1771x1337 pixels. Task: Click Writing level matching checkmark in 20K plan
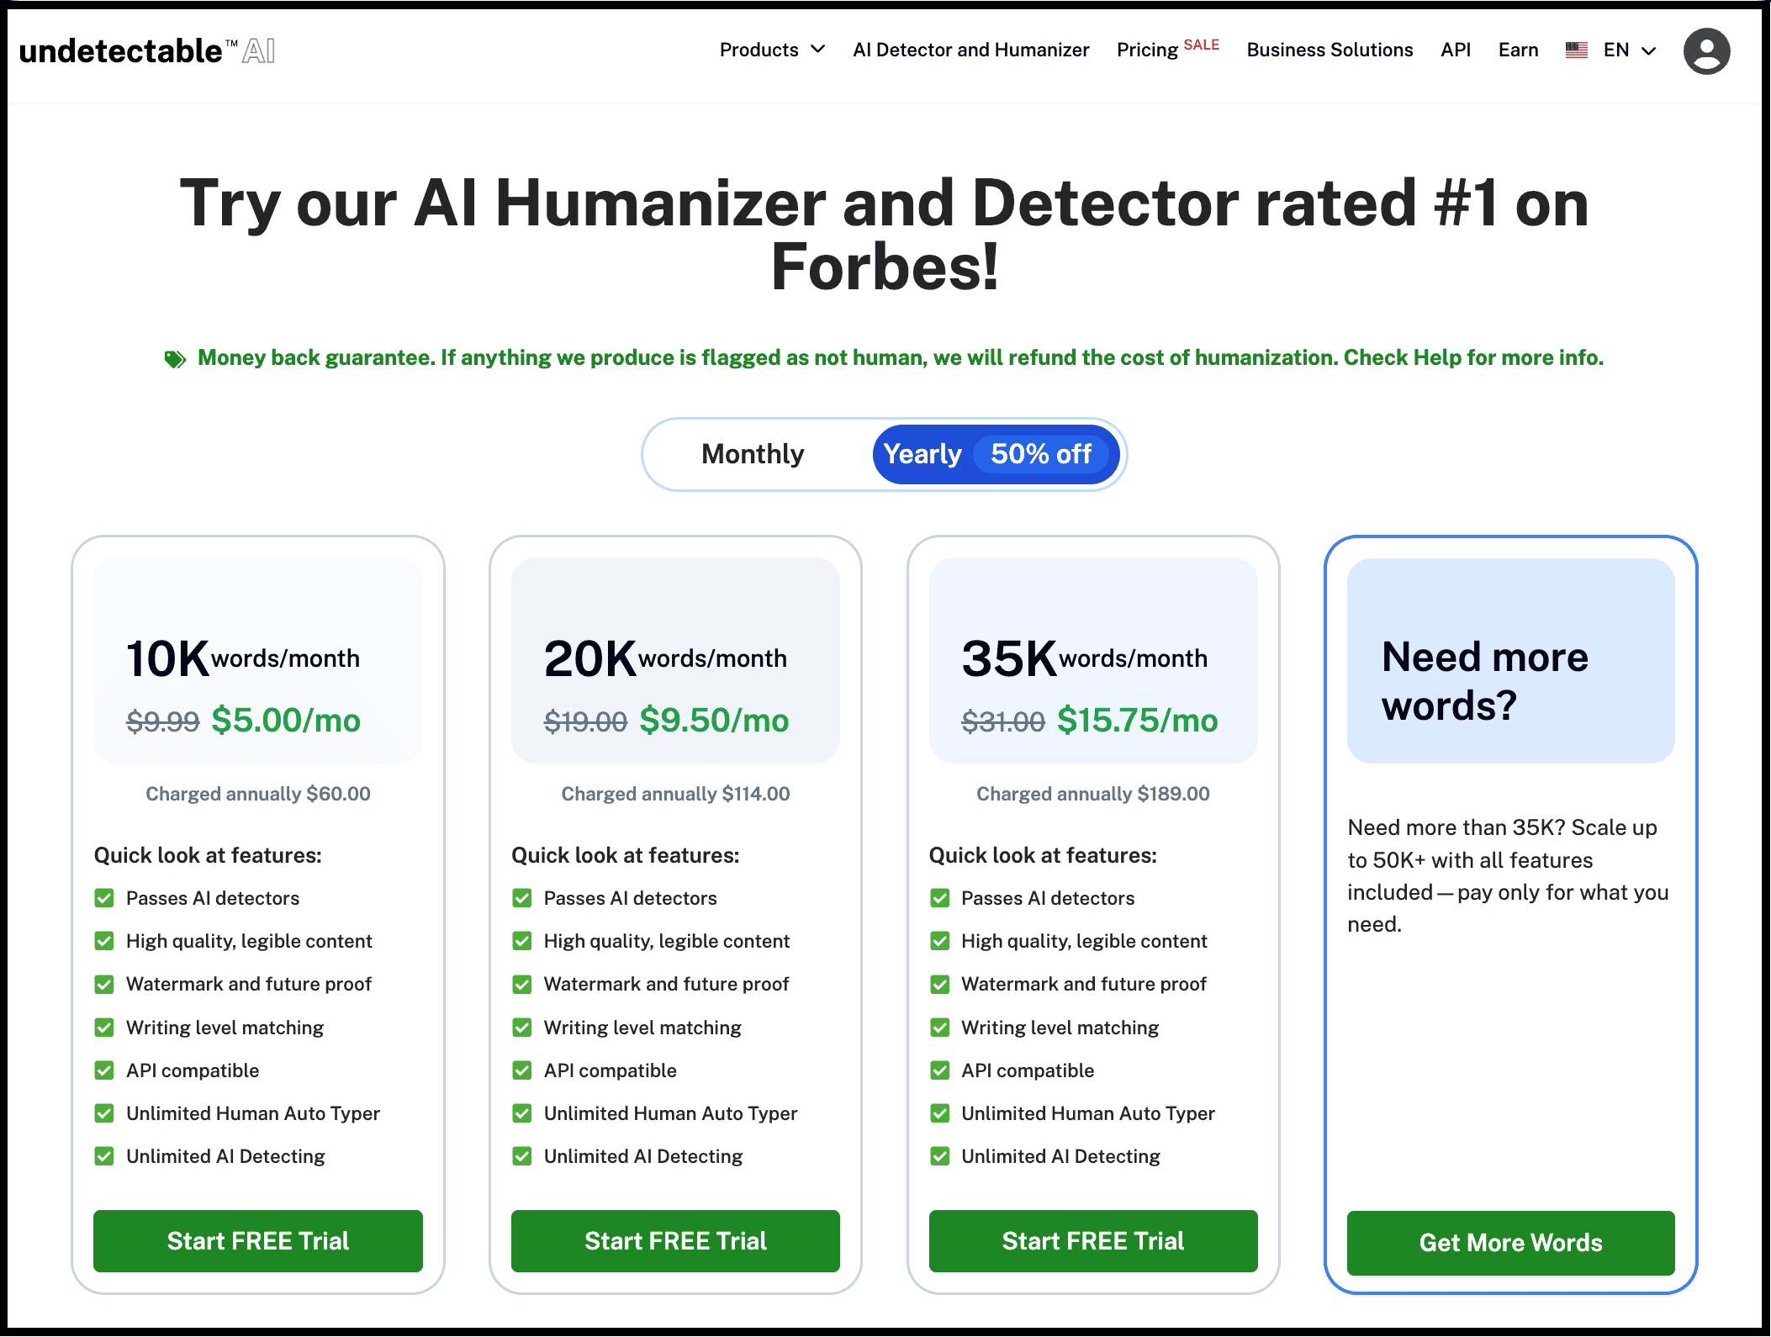522,1028
